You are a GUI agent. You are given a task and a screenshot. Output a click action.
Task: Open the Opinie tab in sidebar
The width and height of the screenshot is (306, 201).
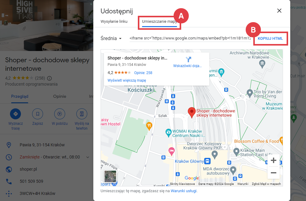click(59, 96)
